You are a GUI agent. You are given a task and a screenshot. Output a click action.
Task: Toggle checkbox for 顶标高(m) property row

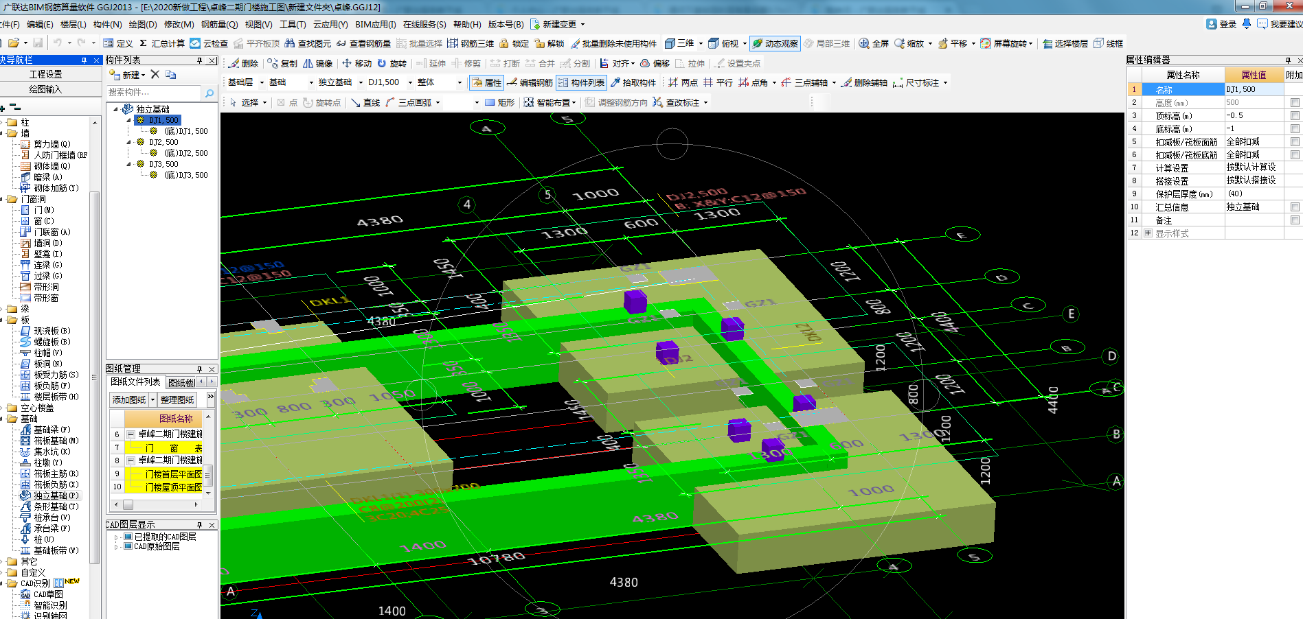pyautogui.click(x=1295, y=115)
